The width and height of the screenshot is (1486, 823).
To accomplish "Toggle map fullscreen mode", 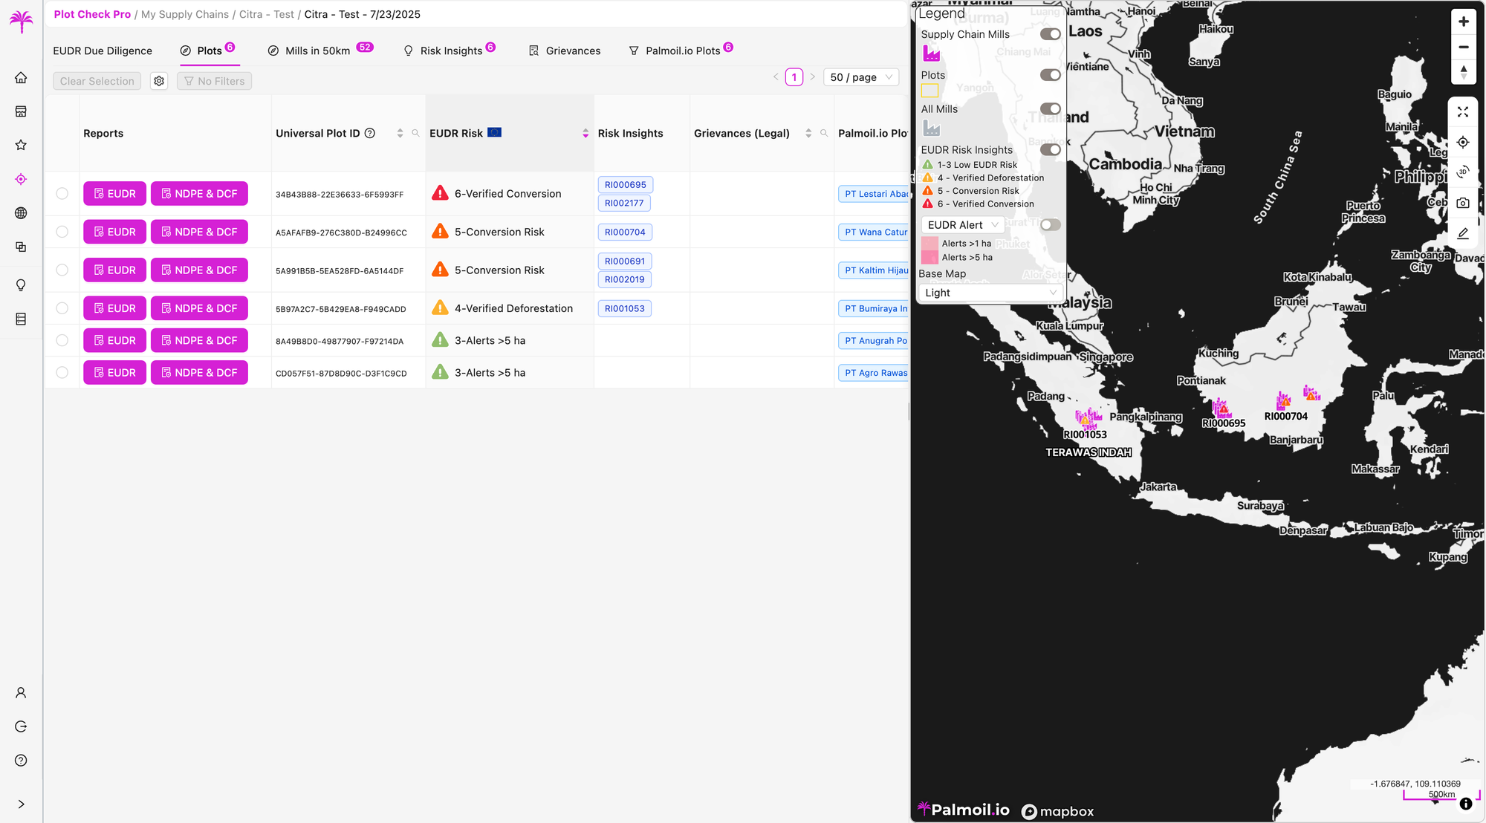I will click(x=1463, y=111).
